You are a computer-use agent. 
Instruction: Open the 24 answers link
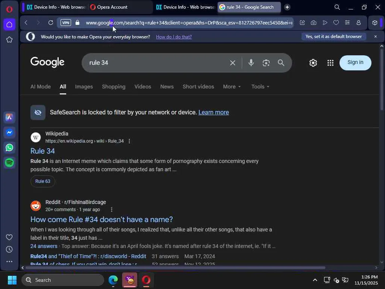(x=44, y=246)
